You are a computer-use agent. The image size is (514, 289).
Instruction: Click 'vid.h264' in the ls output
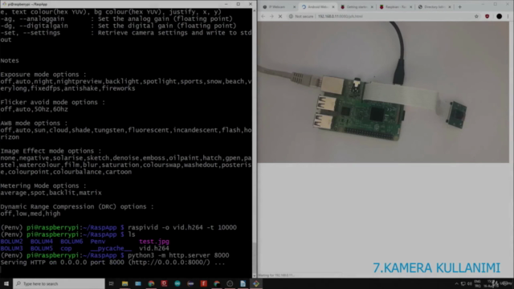154,248
